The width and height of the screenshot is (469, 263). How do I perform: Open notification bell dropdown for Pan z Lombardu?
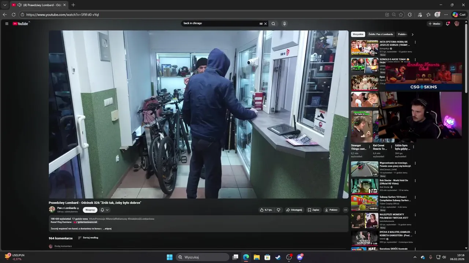104,210
